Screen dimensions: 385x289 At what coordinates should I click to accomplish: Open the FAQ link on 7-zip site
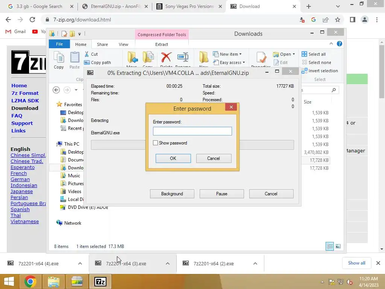click(17, 116)
